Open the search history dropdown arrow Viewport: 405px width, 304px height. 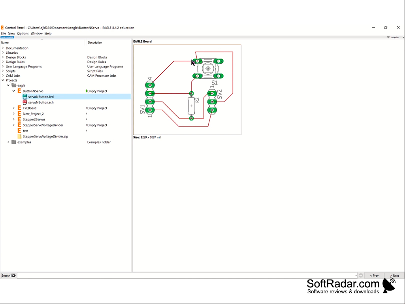[356, 276]
